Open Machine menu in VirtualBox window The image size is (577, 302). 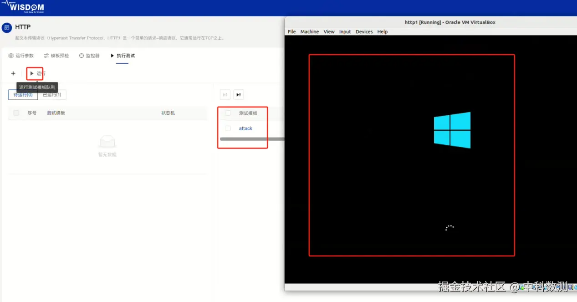tap(310, 32)
